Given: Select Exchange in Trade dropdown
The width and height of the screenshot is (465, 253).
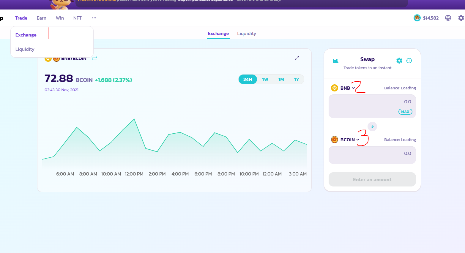Looking at the screenshot, I should (26, 35).
